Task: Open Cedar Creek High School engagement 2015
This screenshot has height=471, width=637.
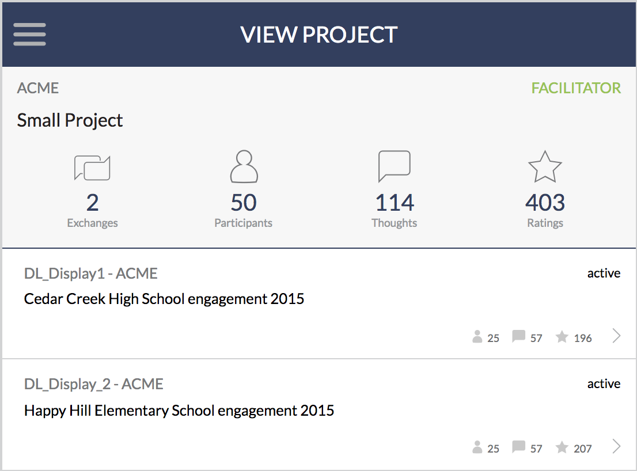Action: (x=164, y=299)
